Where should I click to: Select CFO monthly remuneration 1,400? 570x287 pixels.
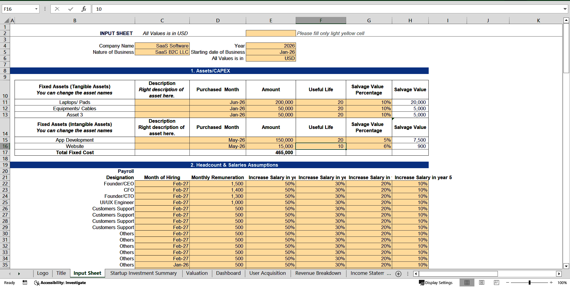click(218, 190)
